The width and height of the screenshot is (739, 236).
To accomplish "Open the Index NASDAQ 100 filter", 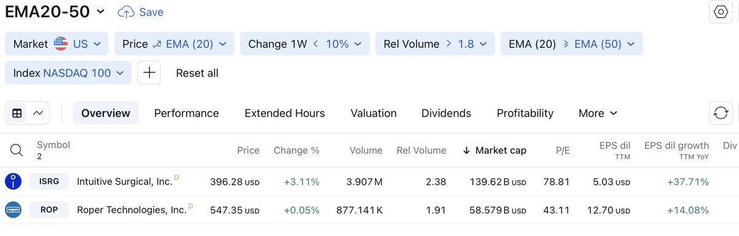I will [68, 73].
